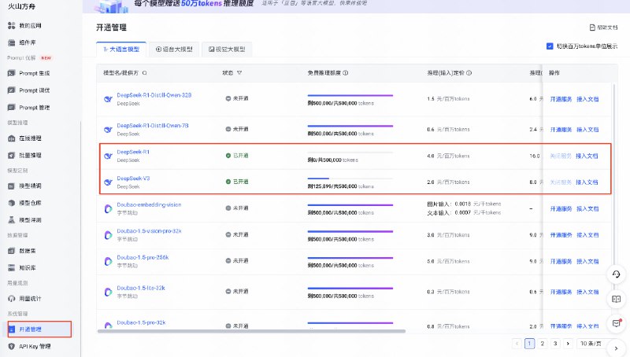The image size is (630, 357).
Task: Select 开通管理 in the sidebar
Action: tap(39, 329)
